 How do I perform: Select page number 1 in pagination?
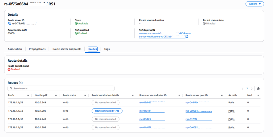tap(247, 89)
